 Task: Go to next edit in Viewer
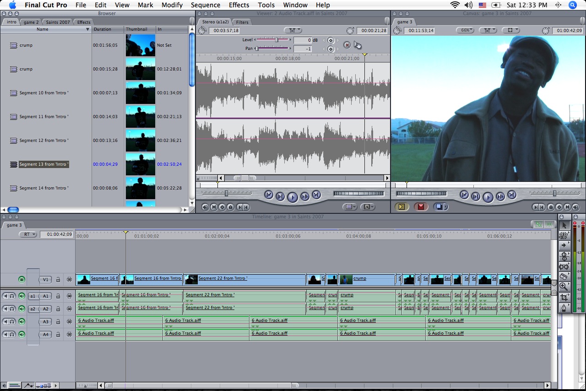click(x=316, y=195)
